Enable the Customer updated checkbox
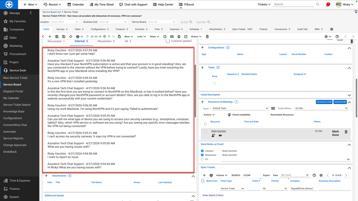 [x=167, y=42]
